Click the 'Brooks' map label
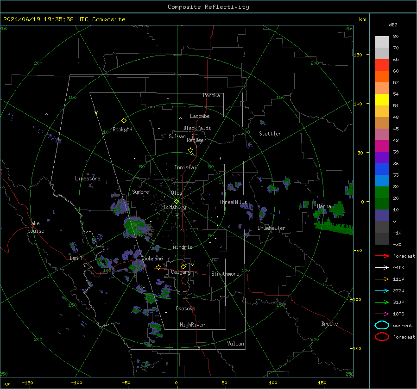This screenshot has height=389, width=417. point(329,324)
